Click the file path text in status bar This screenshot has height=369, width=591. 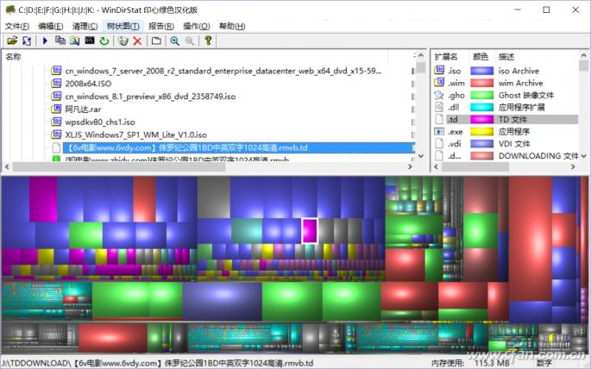[x=158, y=363]
